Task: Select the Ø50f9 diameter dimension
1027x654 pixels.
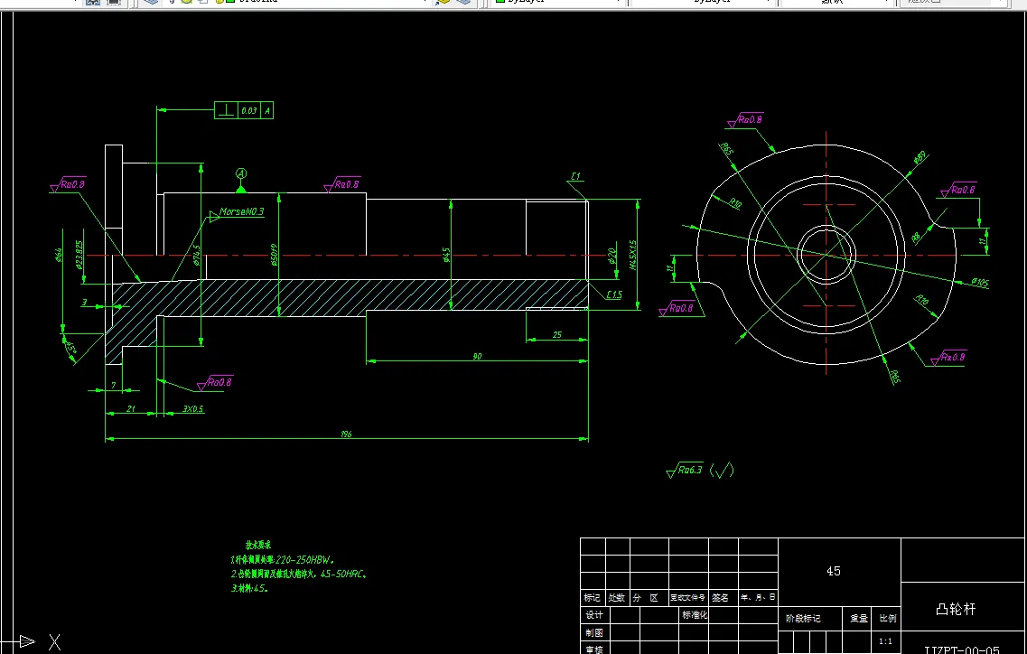Action: pos(274,255)
